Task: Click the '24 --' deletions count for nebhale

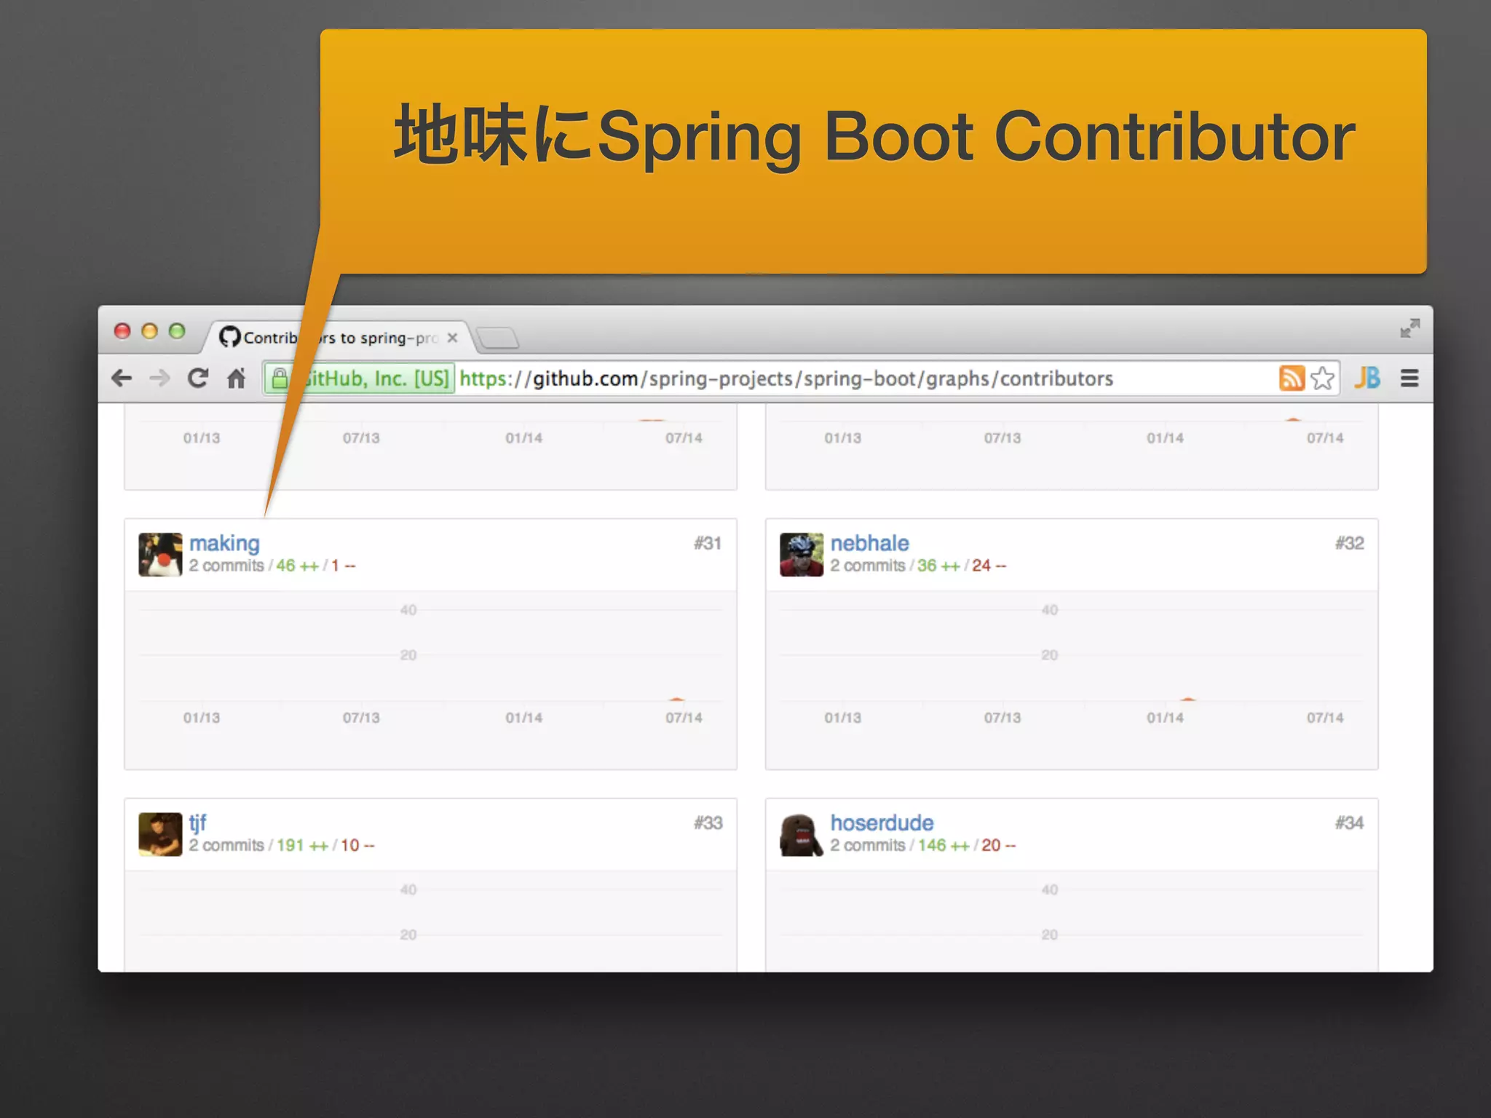Action: point(989,566)
